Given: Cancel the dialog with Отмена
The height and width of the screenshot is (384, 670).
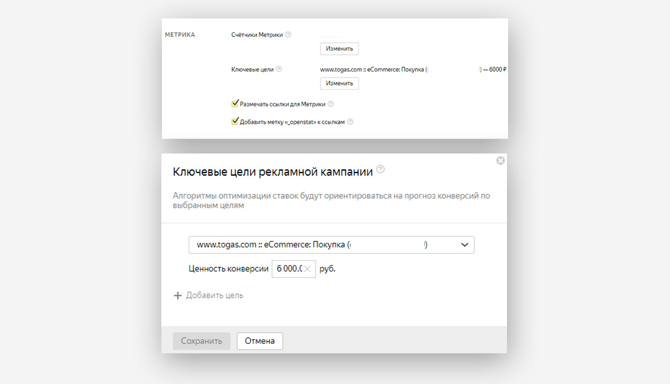Looking at the screenshot, I should (260, 341).
